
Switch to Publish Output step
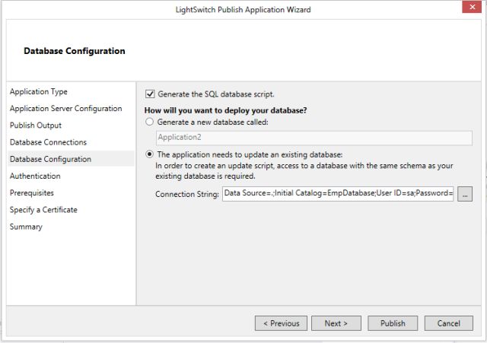click(x=36, y=125)
